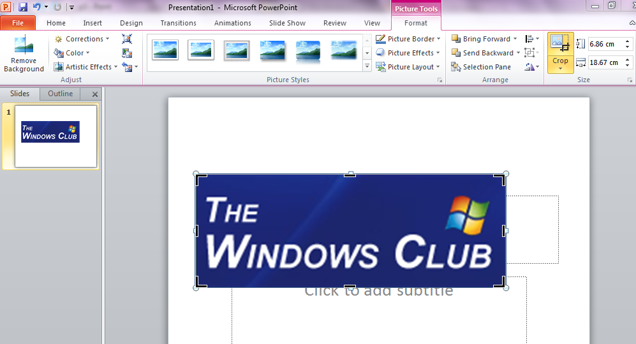
Task: Open the Picture Styles dialog launcher
Action: click(x=440, y=80)
